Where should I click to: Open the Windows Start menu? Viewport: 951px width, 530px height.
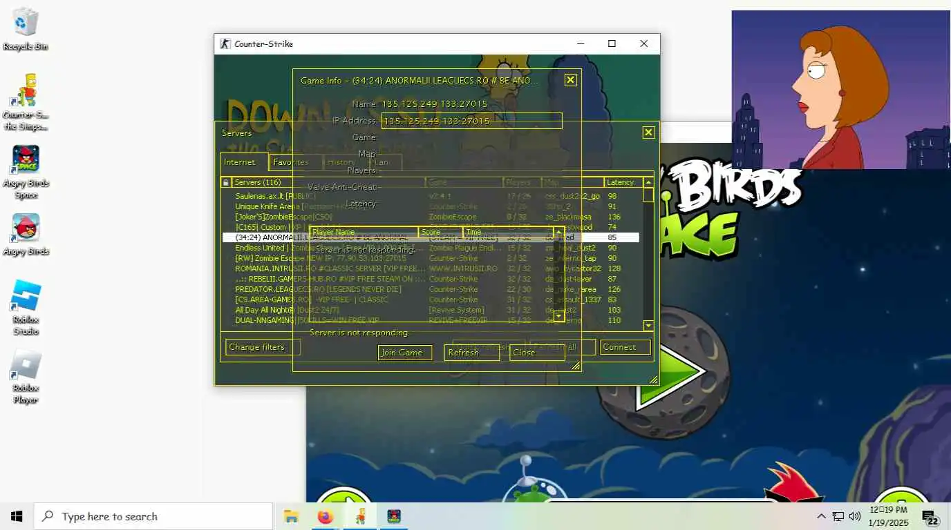(x=17, y=516)
